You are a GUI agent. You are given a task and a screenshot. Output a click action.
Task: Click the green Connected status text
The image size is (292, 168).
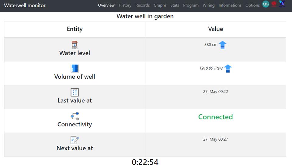click(x=215, y=117)
